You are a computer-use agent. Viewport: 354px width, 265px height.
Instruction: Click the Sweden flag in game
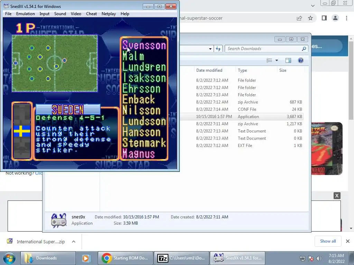[x=22, y=131]
